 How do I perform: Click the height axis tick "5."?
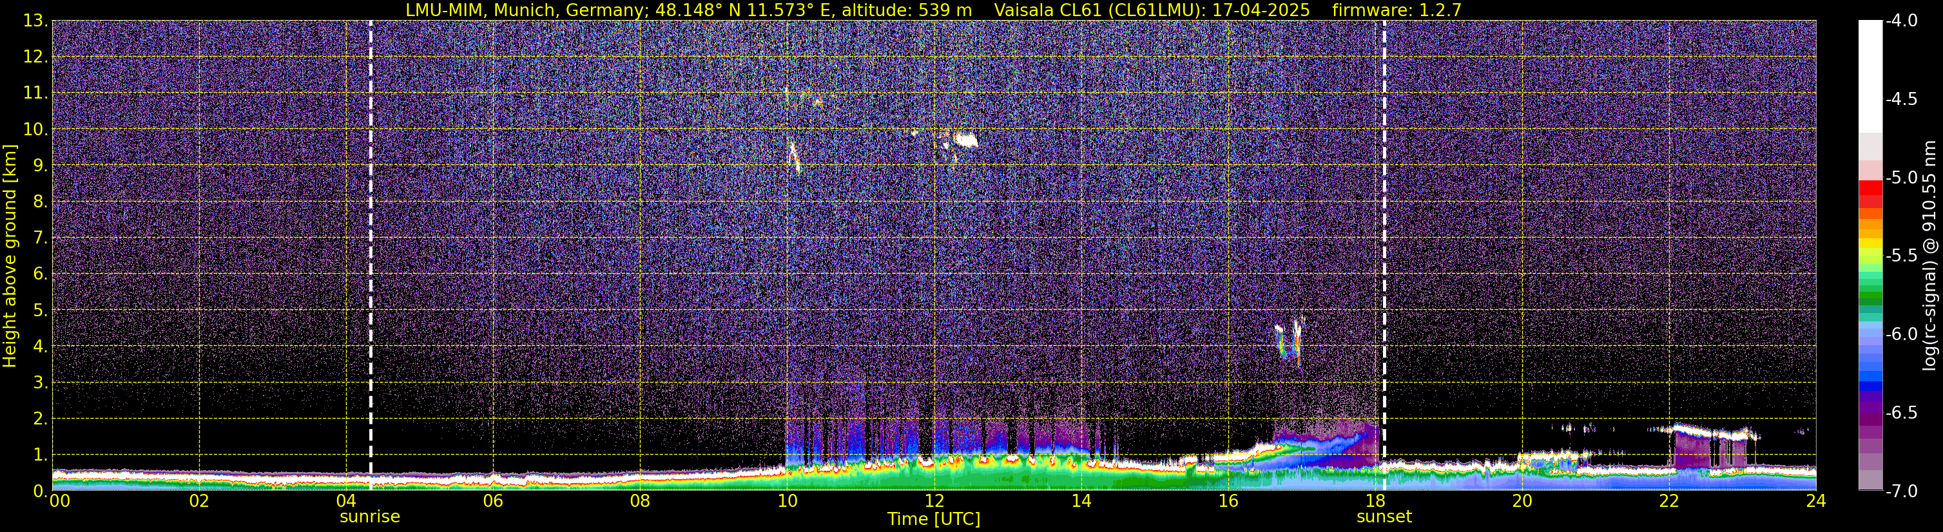[40, 310]
